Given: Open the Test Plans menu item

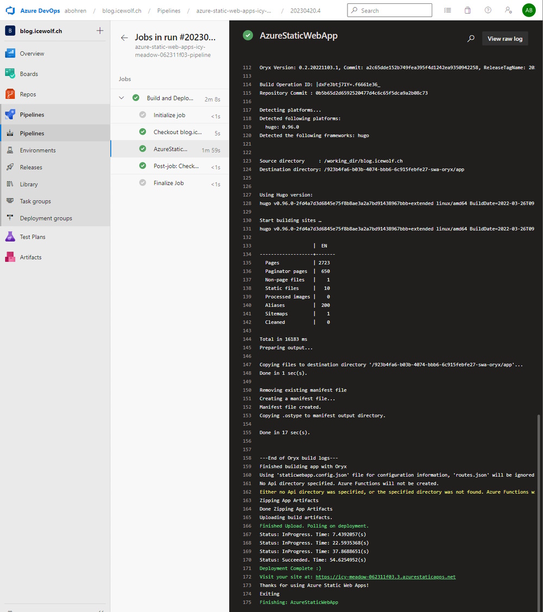Looking at the screenshot, I should click(x=55, y=237).
